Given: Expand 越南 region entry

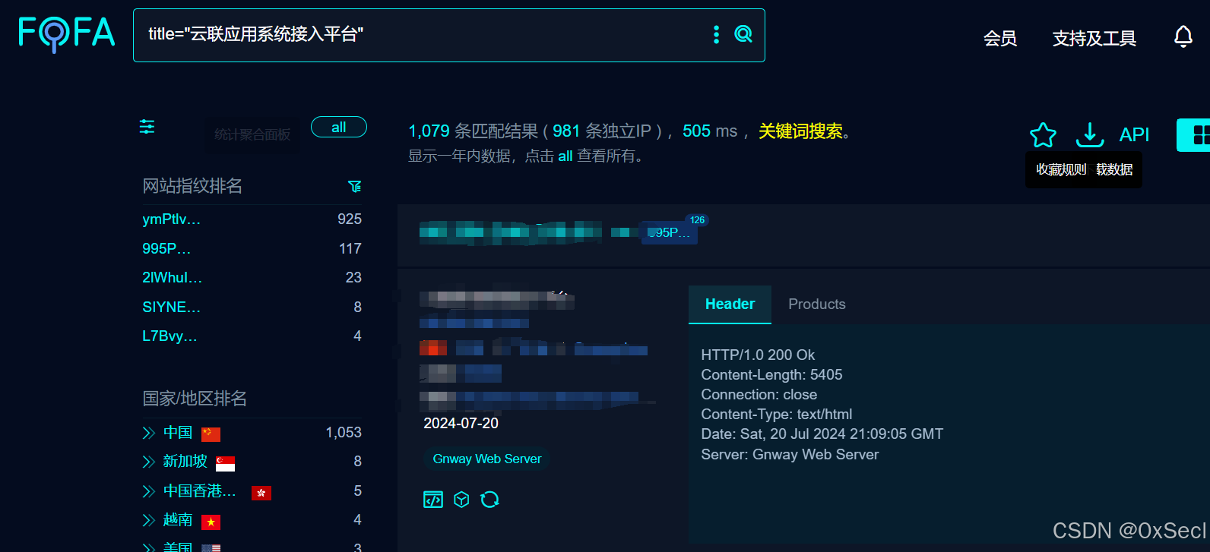Looking at the screenshot, I should coord(149,520).
